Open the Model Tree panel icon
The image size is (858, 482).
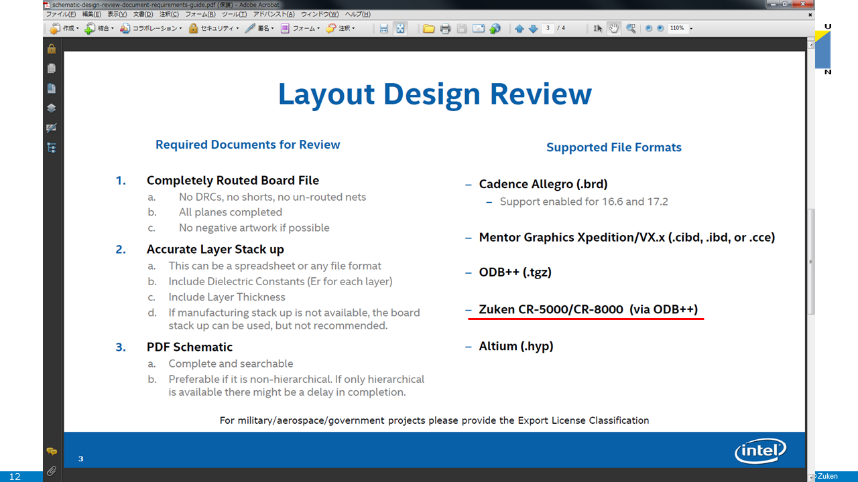pos(52,148)
